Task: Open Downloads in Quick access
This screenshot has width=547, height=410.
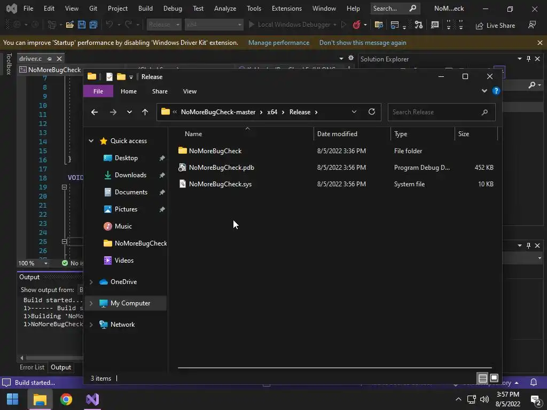Action: click(x=130, y=175)
